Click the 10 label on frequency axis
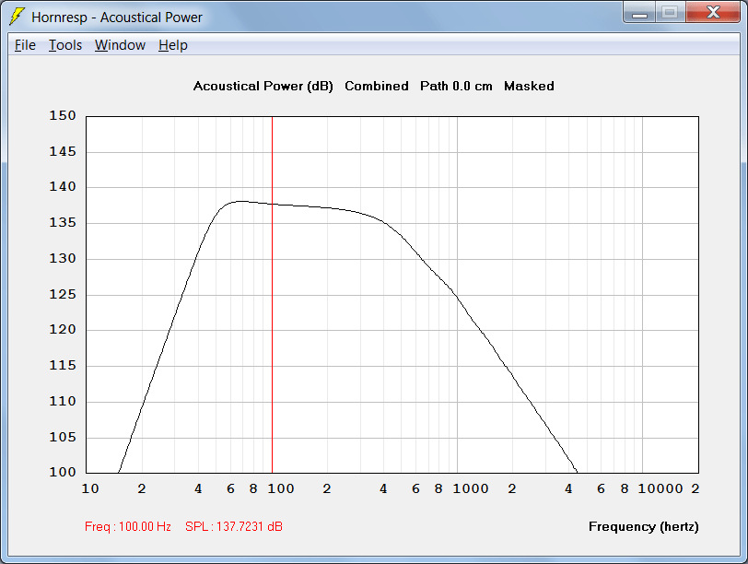The height and width of the screenshot is (564, 748). [90, 489]
